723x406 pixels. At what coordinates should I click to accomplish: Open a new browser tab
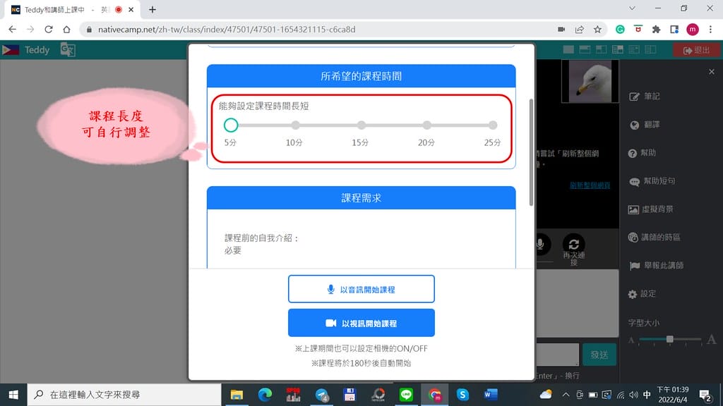click(x=153, y=9)
